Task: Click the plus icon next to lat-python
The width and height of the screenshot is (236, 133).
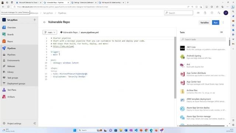Action: pos(35,20)
